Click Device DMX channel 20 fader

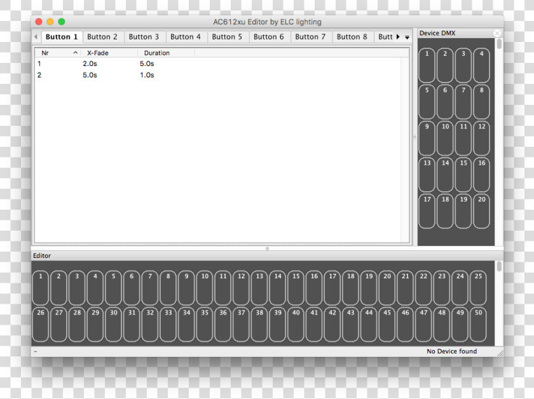(x=482, y=211)
